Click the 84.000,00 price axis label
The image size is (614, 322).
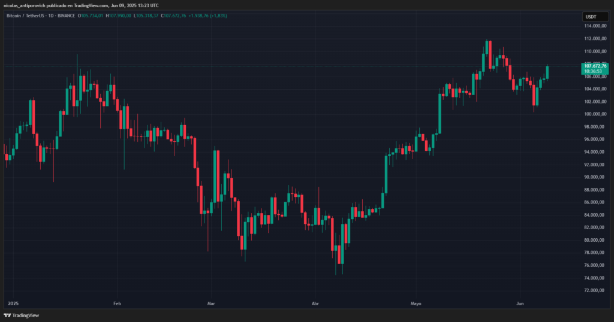pyautogui.click(x=595, y=215)
